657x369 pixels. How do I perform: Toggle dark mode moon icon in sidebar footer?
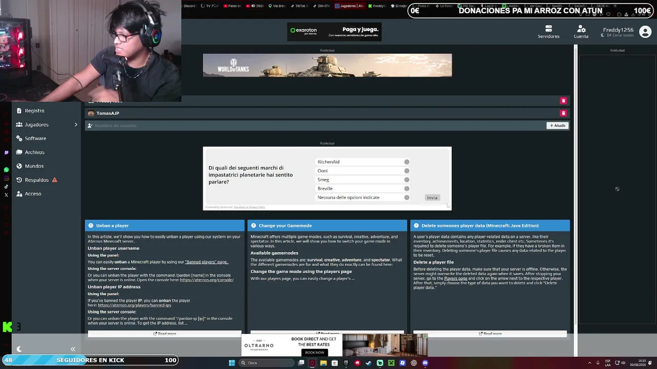(x=19, y=349)
